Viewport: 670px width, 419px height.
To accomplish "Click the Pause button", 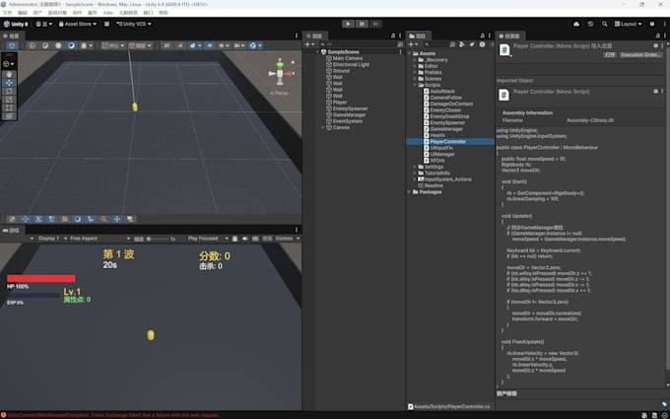I will click(362, 24).
